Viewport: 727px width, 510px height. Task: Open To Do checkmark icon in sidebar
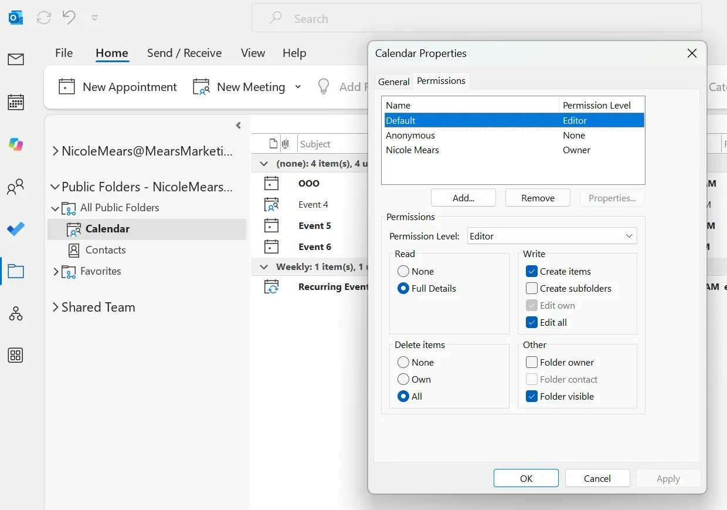coord(16,229)
